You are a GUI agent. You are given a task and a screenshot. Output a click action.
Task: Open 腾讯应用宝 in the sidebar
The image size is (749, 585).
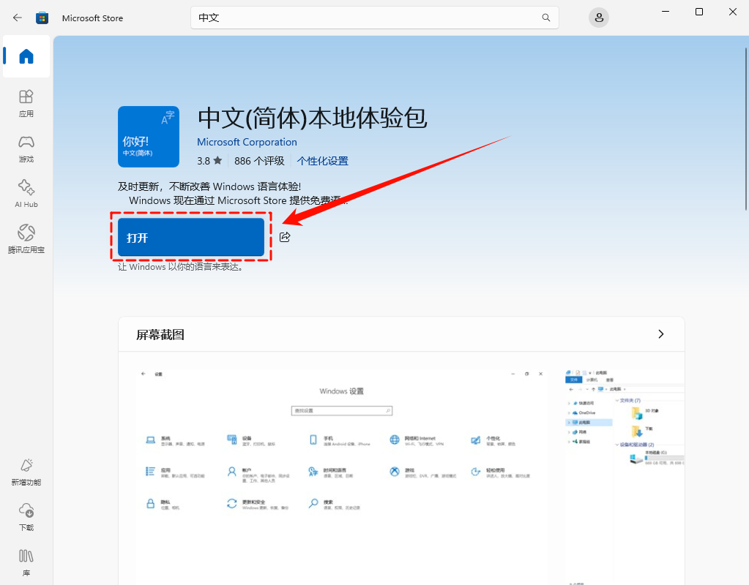(x=26, y=235)
